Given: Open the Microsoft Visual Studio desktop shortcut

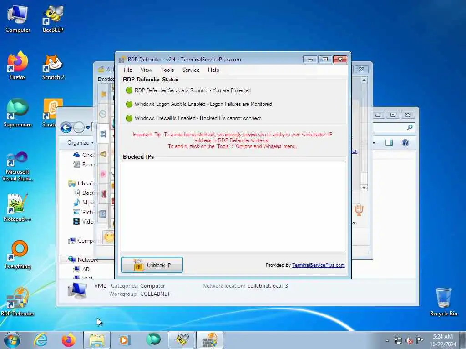Looking at the screenshot, I should point(18,166).
